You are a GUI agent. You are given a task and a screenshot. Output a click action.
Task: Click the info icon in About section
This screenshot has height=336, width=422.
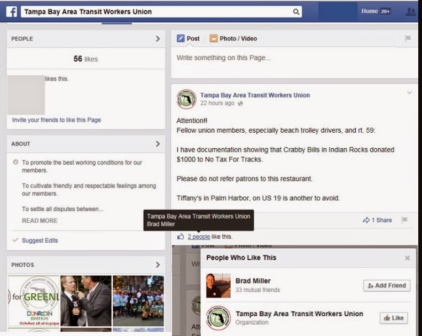click(15, 162)
